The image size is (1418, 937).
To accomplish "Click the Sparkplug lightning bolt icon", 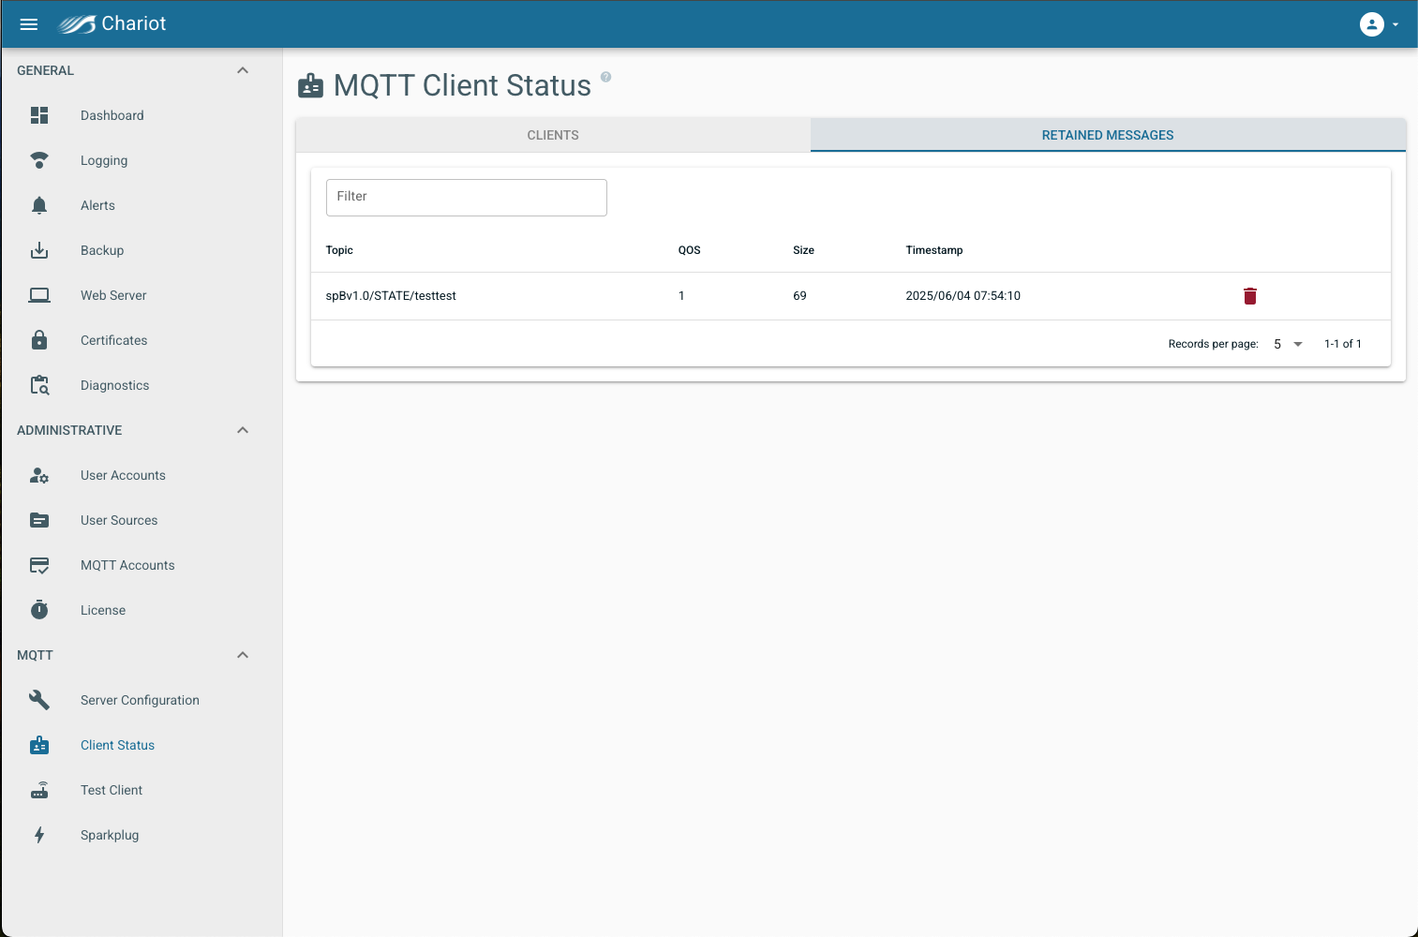I will [39, 835].
